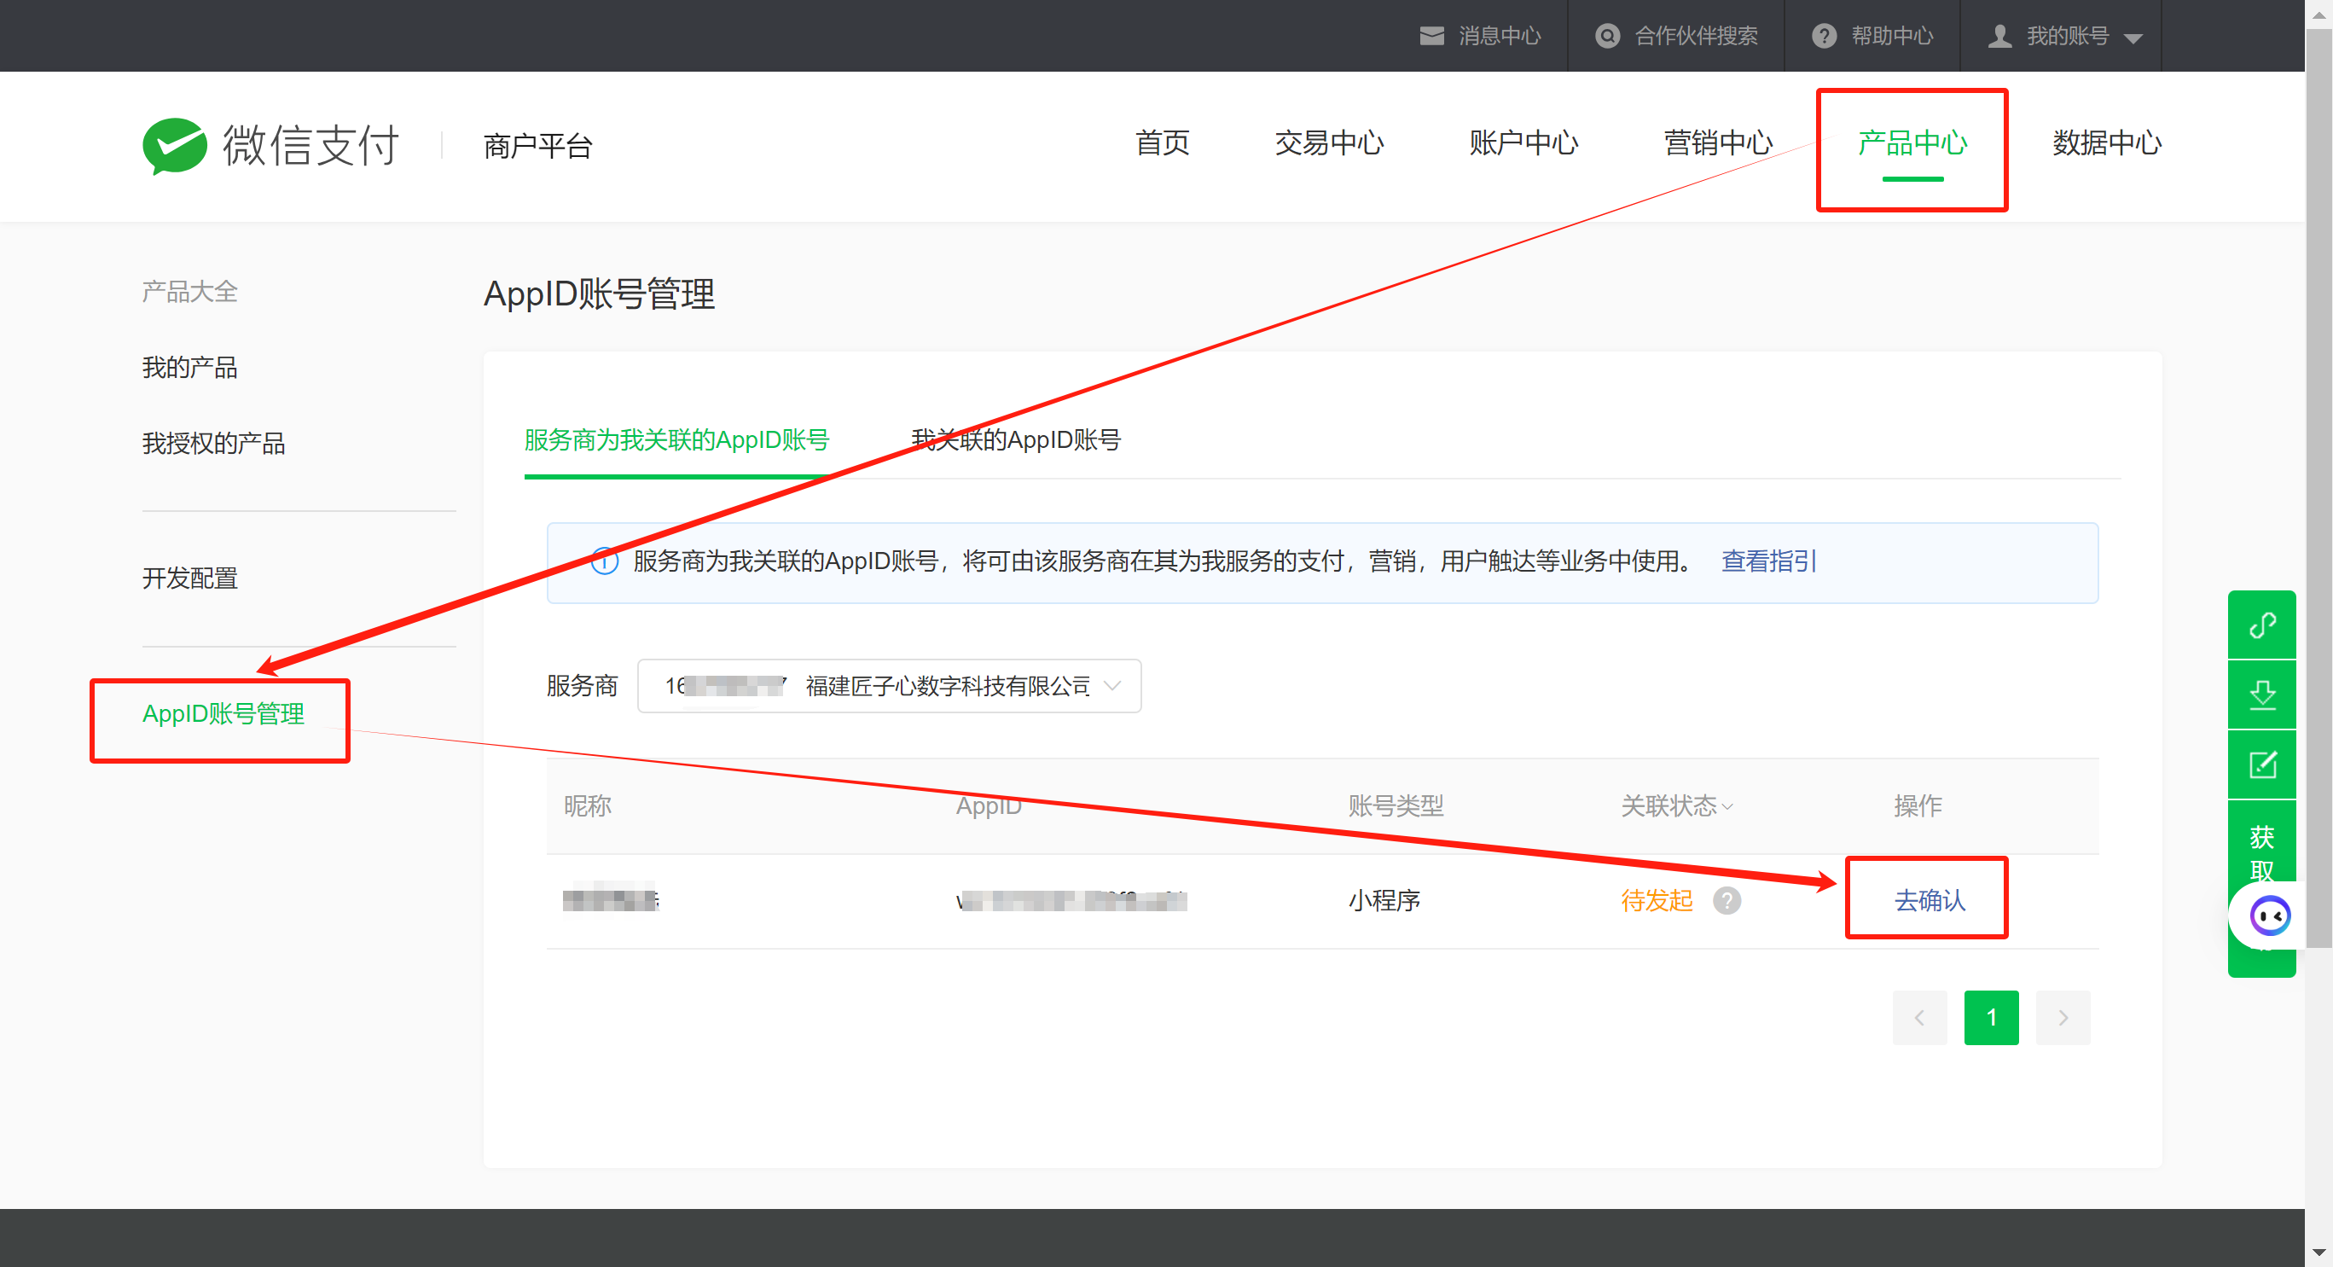Expand the 我的账号 dropdown arrow

pos(2133,38)
